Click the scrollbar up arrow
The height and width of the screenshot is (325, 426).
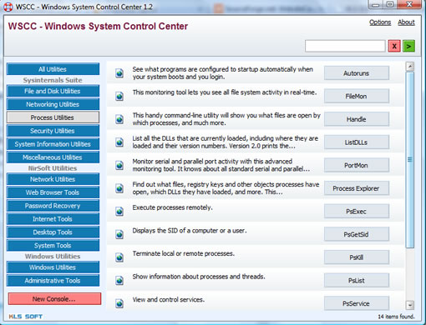click(x=410, y=67)
